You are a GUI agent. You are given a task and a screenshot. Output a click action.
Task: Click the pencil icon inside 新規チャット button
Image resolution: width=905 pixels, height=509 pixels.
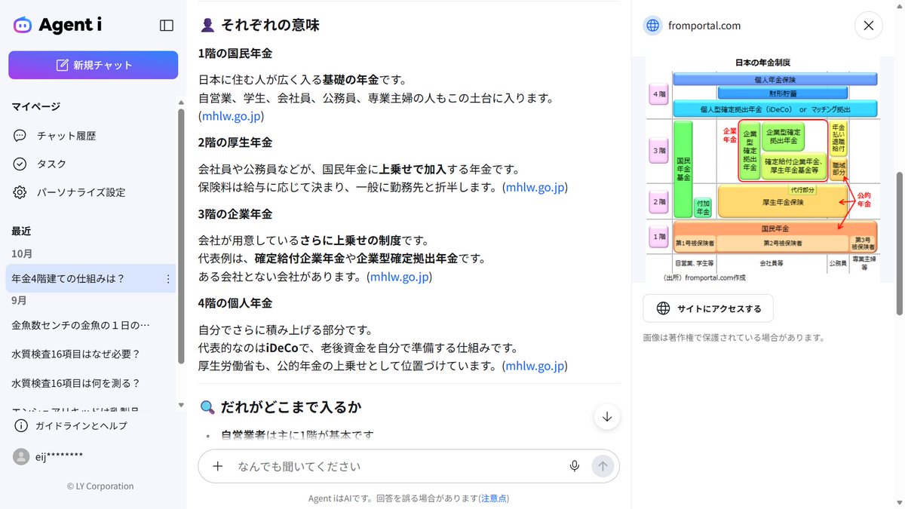pos(63,65)
